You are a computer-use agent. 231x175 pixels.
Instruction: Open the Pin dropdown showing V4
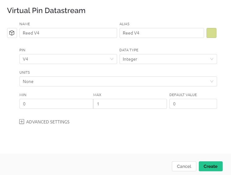[x=68, y=59]
